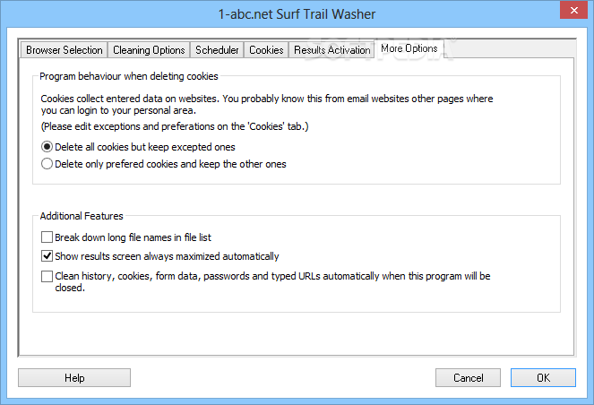Image resolution: width=594 pixels, height=405 pixels.
Task: Switch to the Browser Selection tab
Action: coord(64,50)
